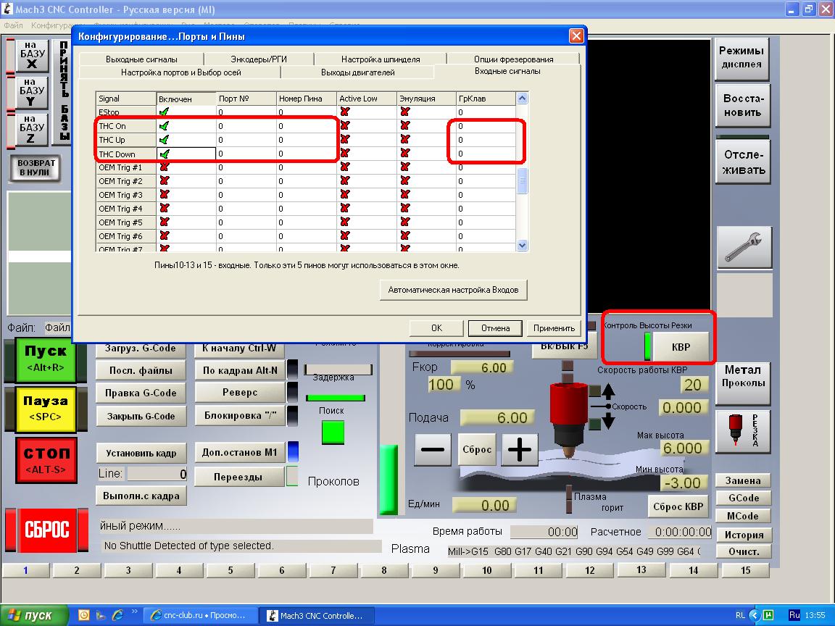Enable OEM Trig #2 signal
This screenshot has width=835, height=626.
coord(164,181)
